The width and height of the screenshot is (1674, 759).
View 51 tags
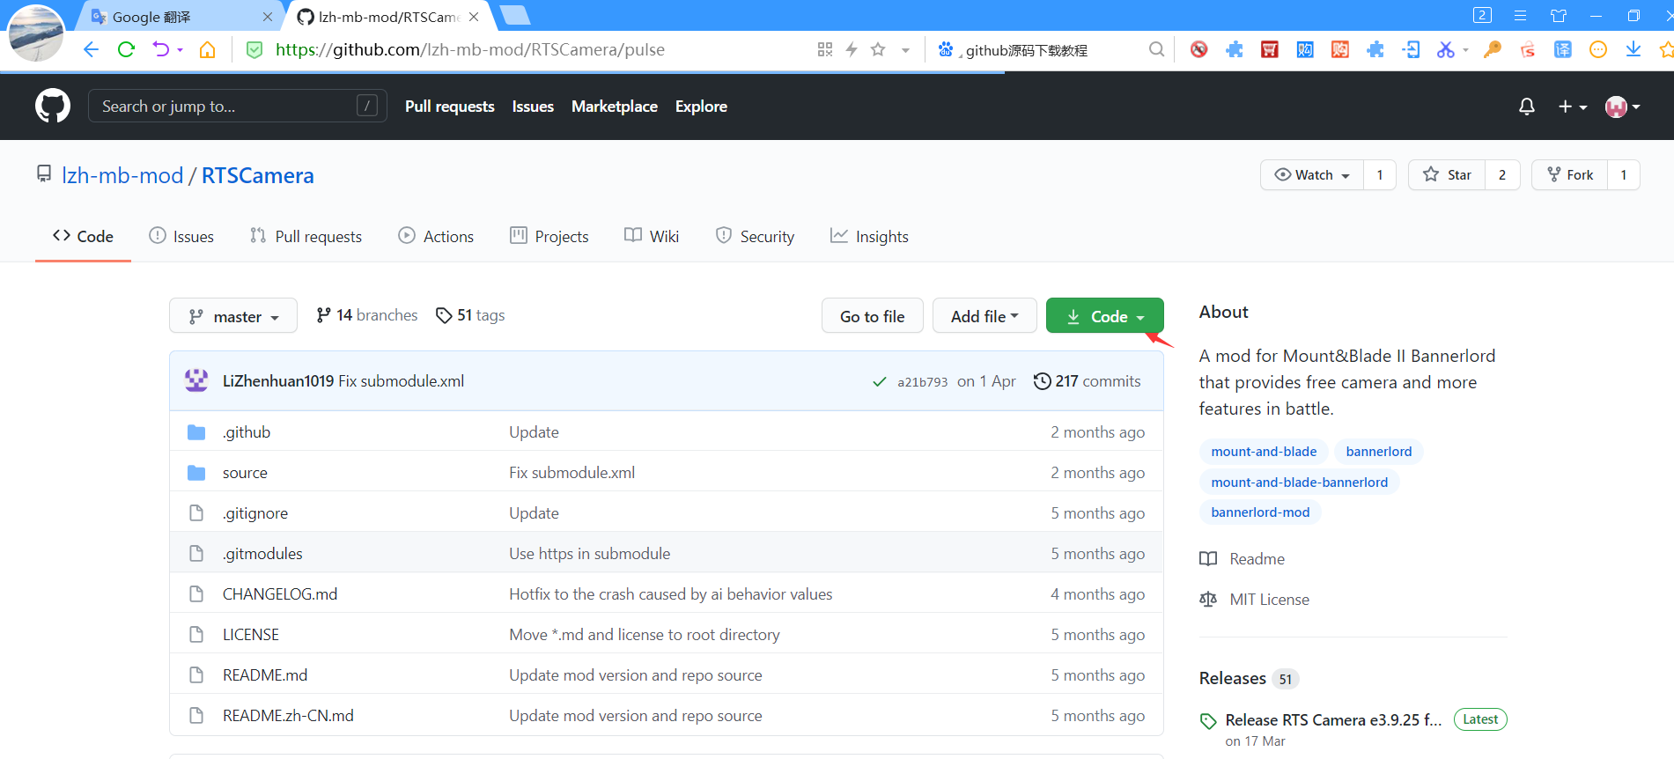point(470,315)
